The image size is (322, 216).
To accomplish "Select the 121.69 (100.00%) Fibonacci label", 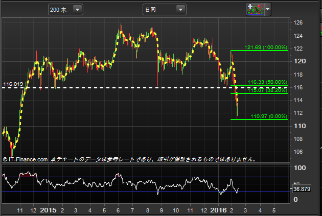I will 266,47.
